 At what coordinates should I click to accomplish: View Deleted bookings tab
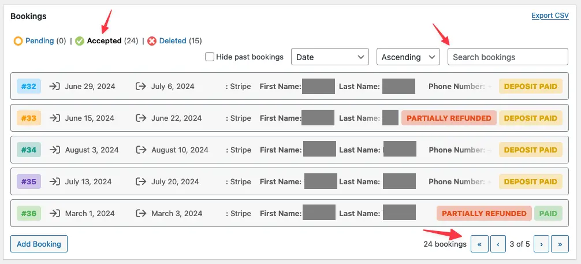click(x=172, y=41)
